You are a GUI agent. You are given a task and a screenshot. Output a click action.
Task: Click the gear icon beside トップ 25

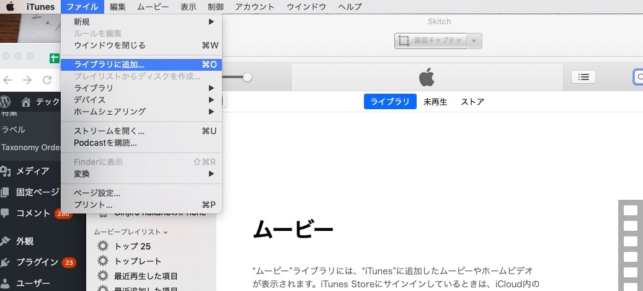[x=102, y=246]
